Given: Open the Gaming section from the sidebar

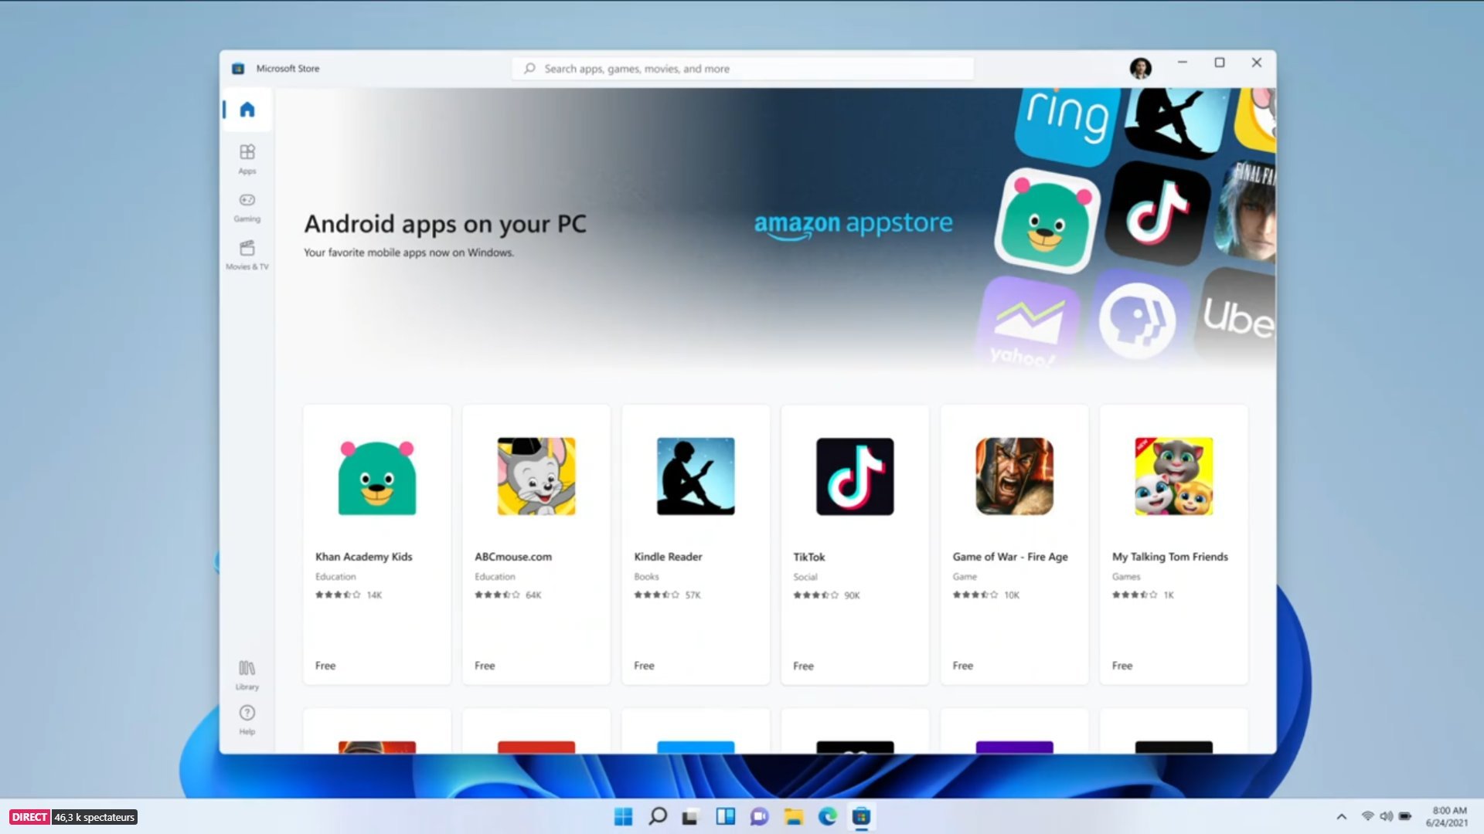Looking at the screenshot, I should pyautogui.click(x=247, y=206).
